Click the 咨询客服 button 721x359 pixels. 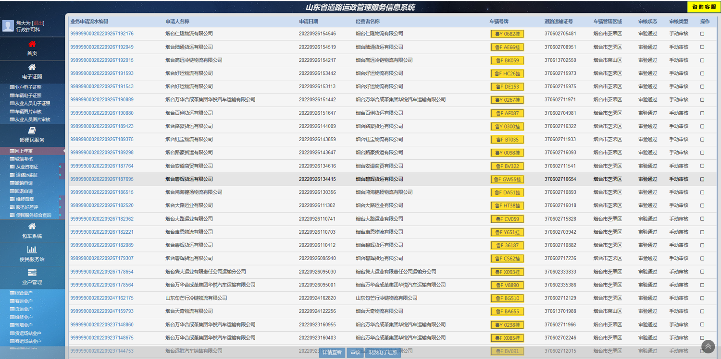[704, 7]
